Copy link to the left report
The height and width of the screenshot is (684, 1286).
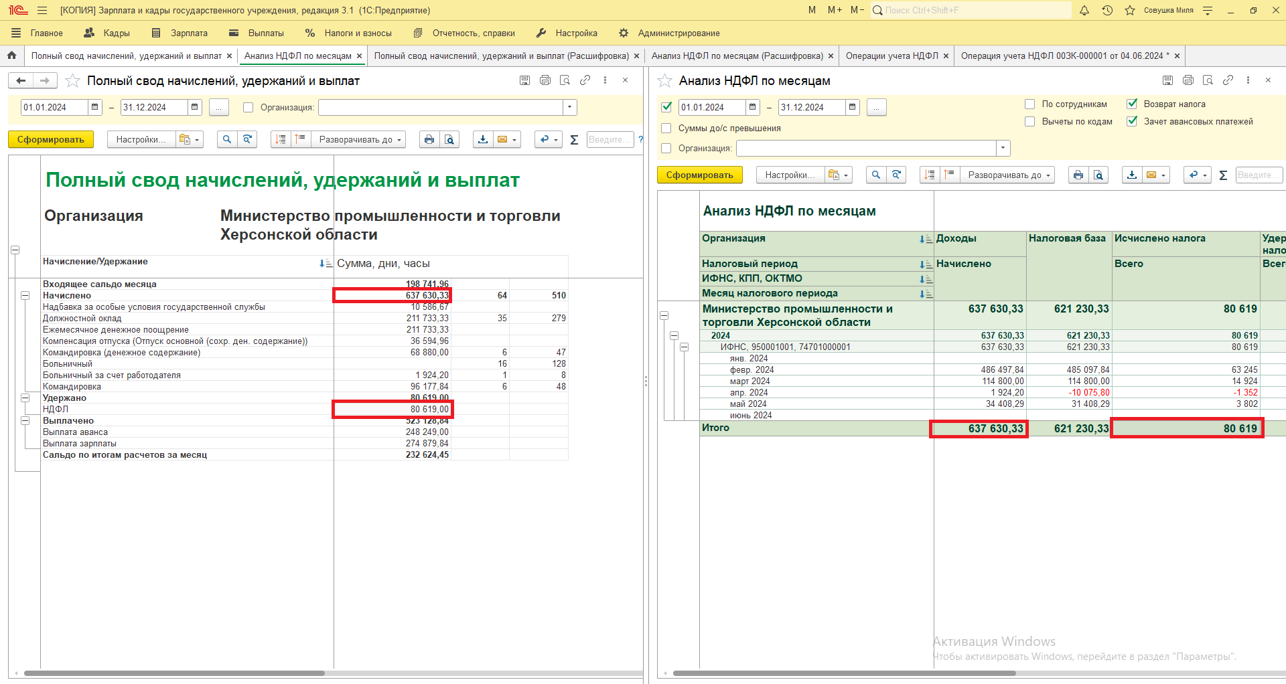click(x=585, y=80)
